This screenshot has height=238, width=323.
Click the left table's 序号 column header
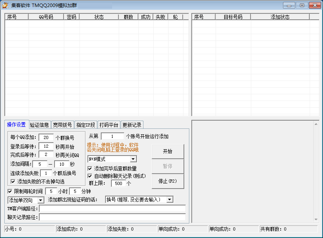coord(16,17)
